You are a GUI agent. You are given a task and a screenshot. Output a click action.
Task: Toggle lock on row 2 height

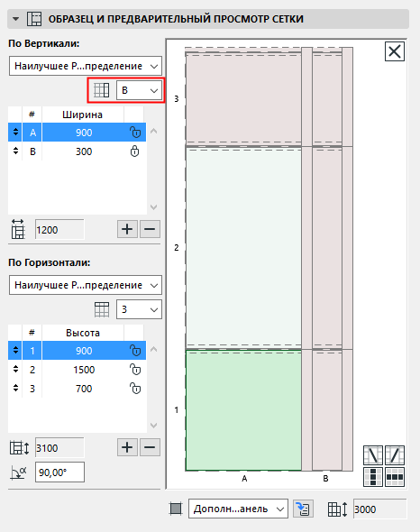(135, 370)
